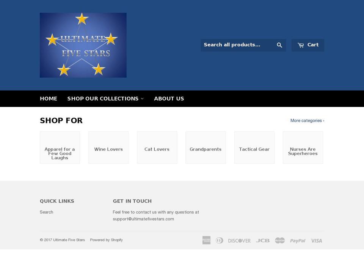This screenshot has width=364, height=273.
Task: Click the JCB payment icon
Action: tap(263, 240)
